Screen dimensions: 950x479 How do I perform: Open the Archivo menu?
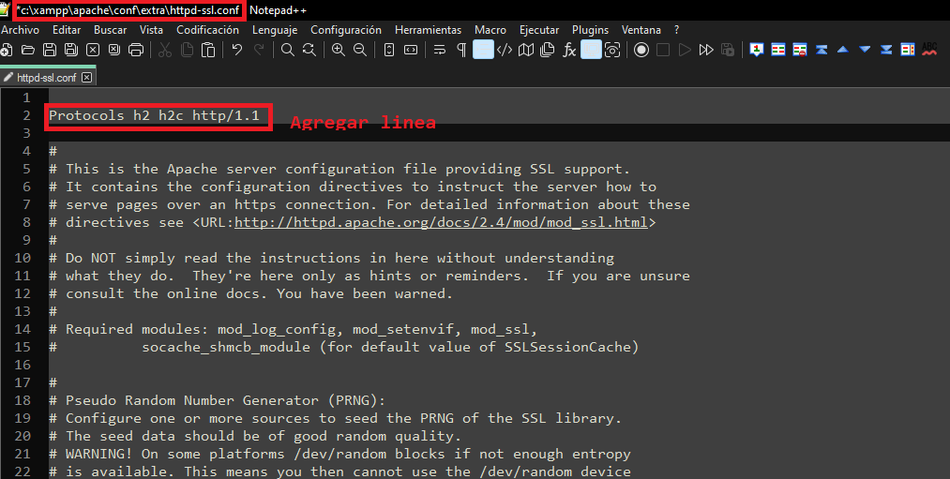20,30
